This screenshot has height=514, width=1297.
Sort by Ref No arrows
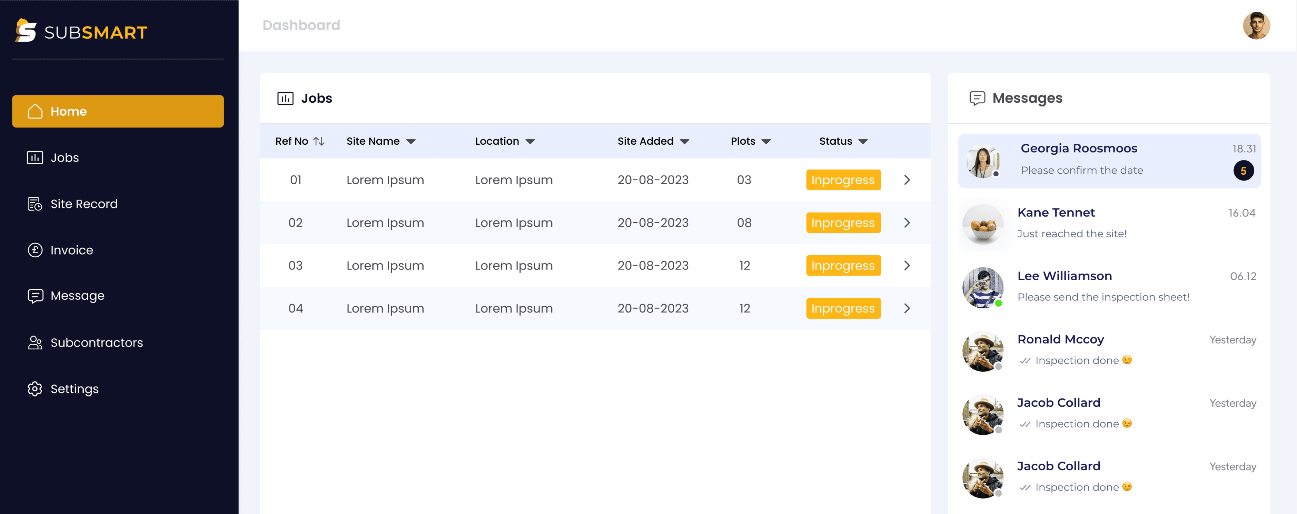(x=319, y=141)
